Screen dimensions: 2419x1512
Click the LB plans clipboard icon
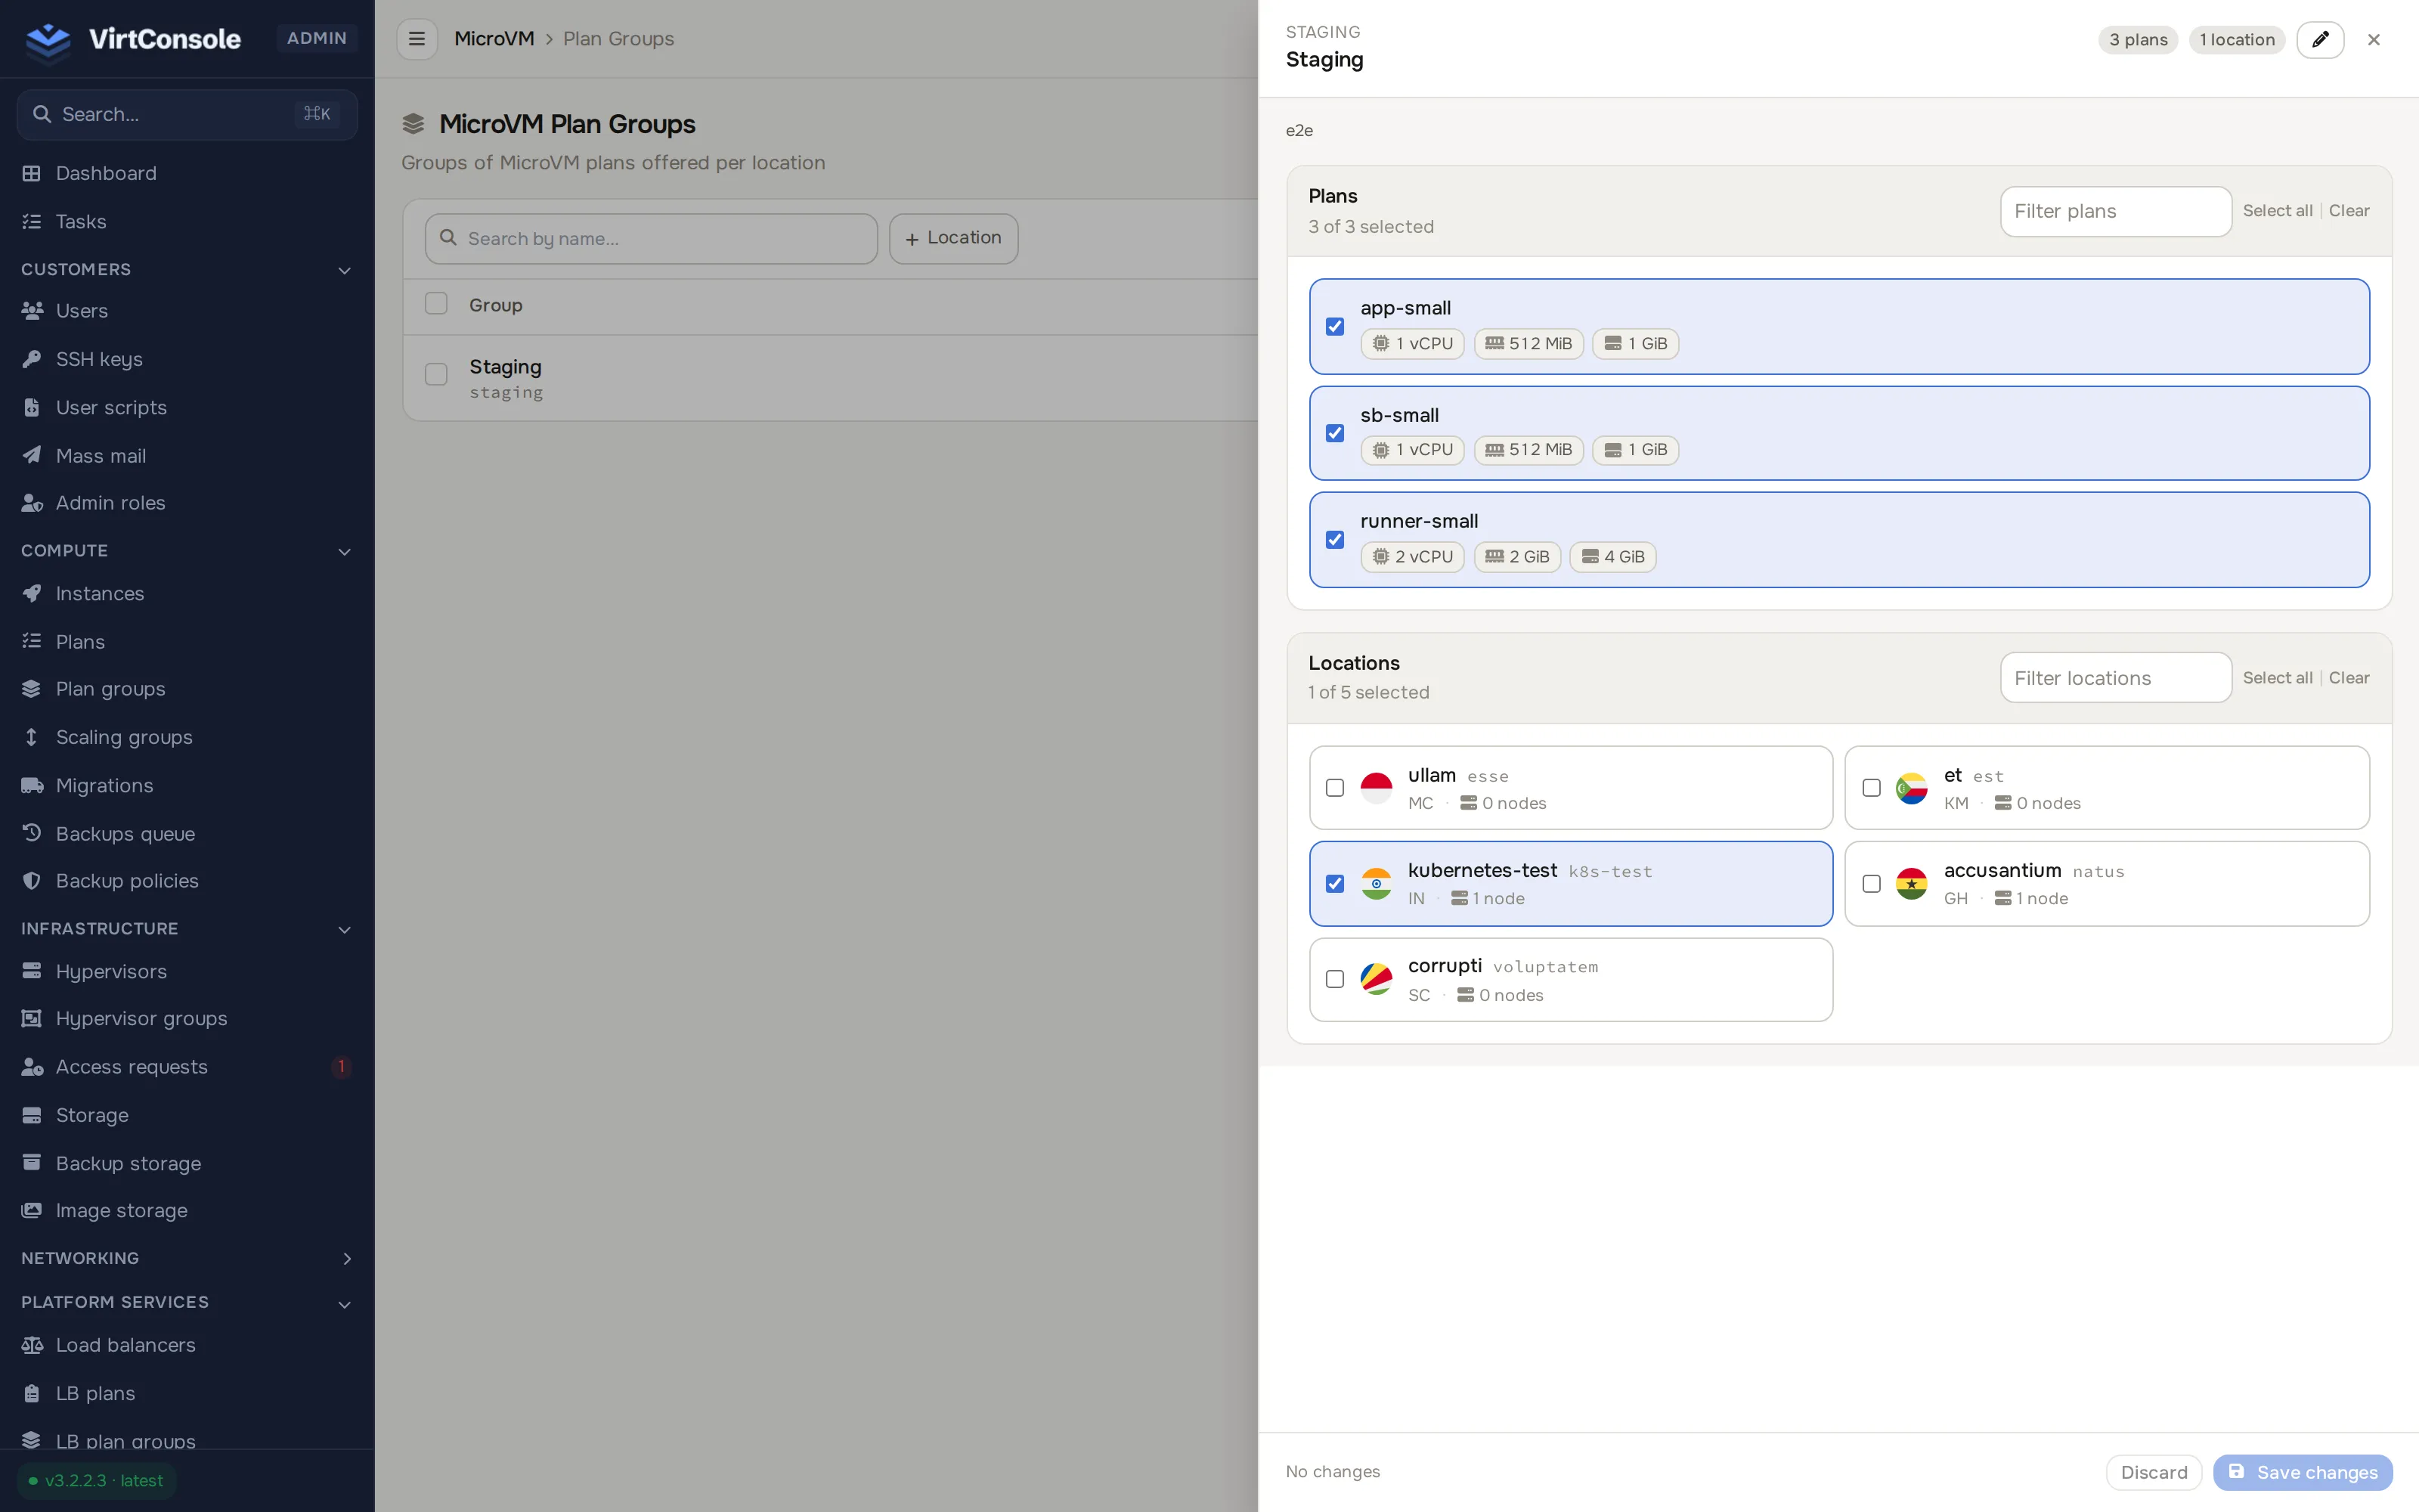point(32,1393)
